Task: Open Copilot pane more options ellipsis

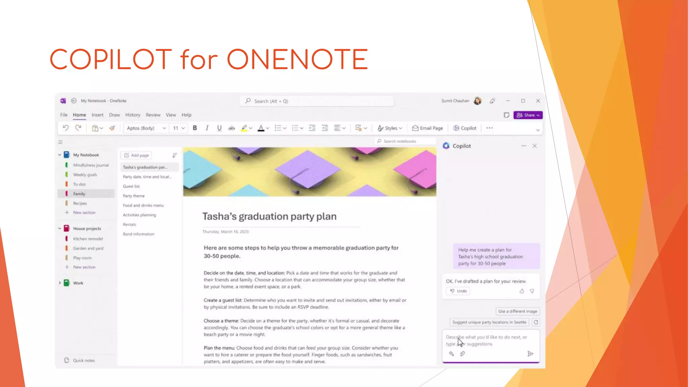Action: (x=524, y=146)
